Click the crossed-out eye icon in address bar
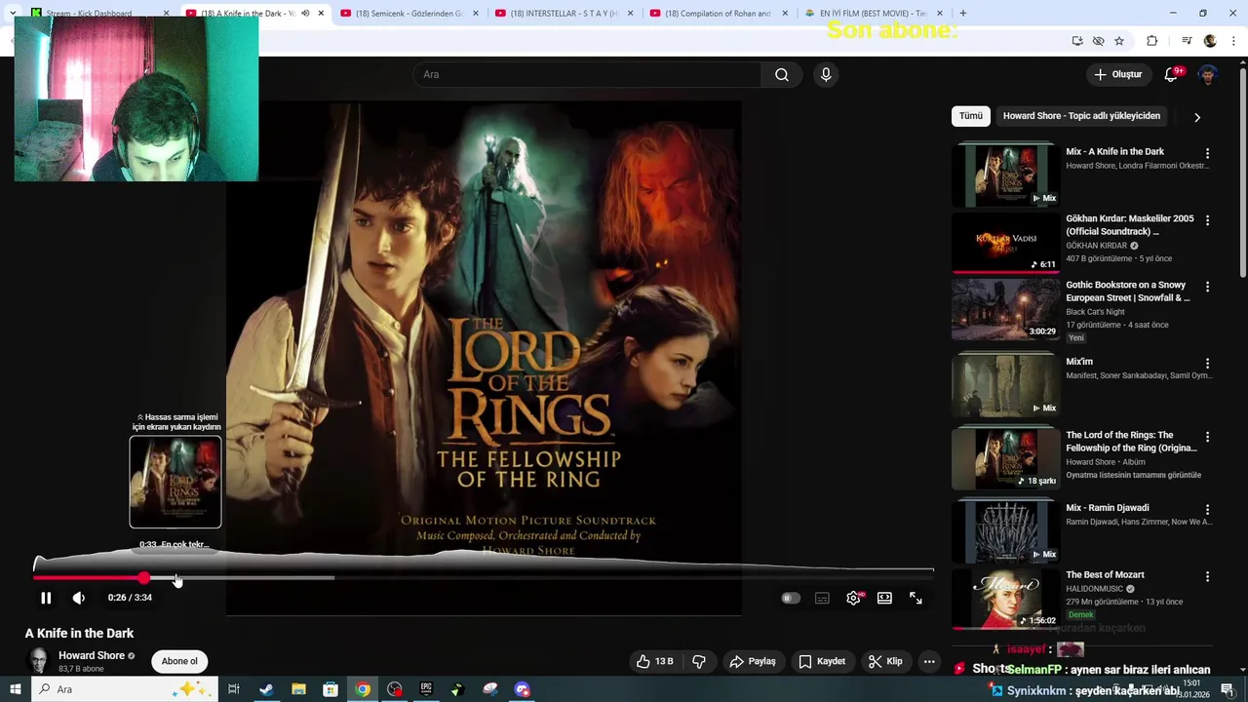The height and width of the screenshot is (702, 1248). (x=1099, y=41)
